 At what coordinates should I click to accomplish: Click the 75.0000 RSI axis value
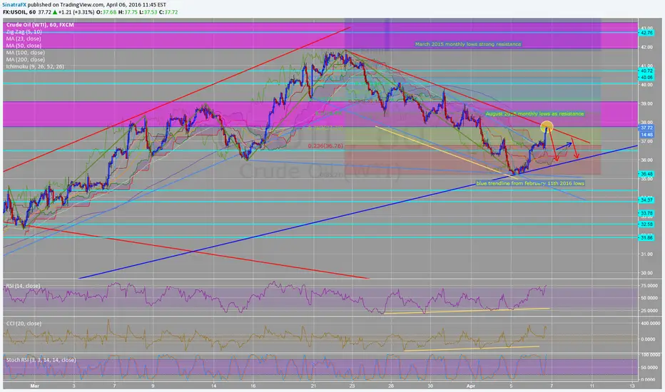tap(649, 286)
